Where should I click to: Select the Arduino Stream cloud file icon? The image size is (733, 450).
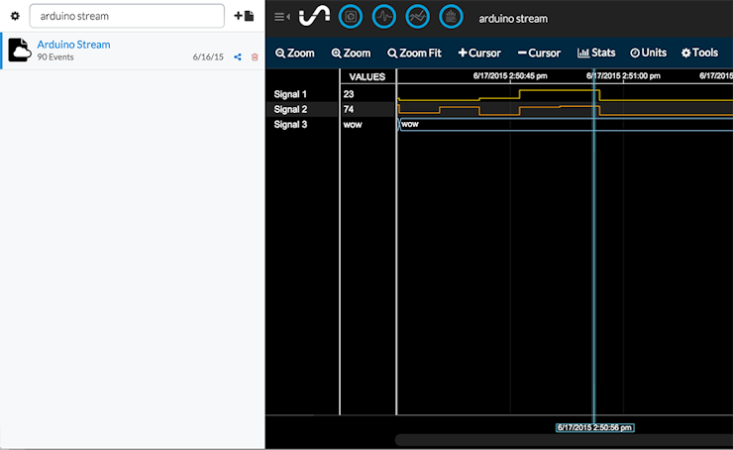tap(20, 50)
